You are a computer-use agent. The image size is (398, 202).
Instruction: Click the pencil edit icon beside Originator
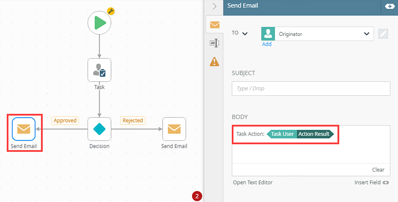tap(383, 34)
